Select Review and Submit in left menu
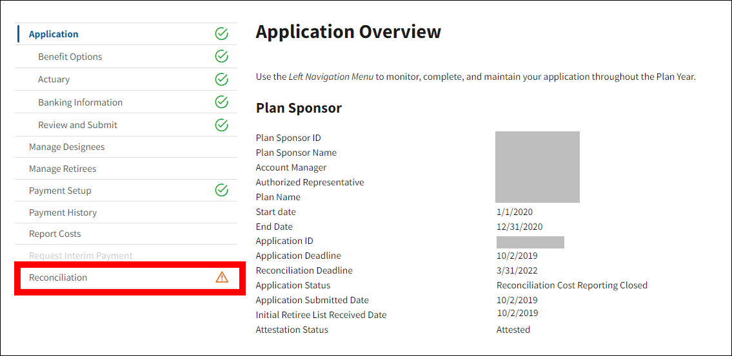This screenshot has height=356, width=732. point(77,125)
